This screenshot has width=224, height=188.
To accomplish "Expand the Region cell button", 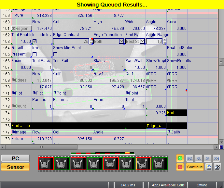I will point(21,28).
